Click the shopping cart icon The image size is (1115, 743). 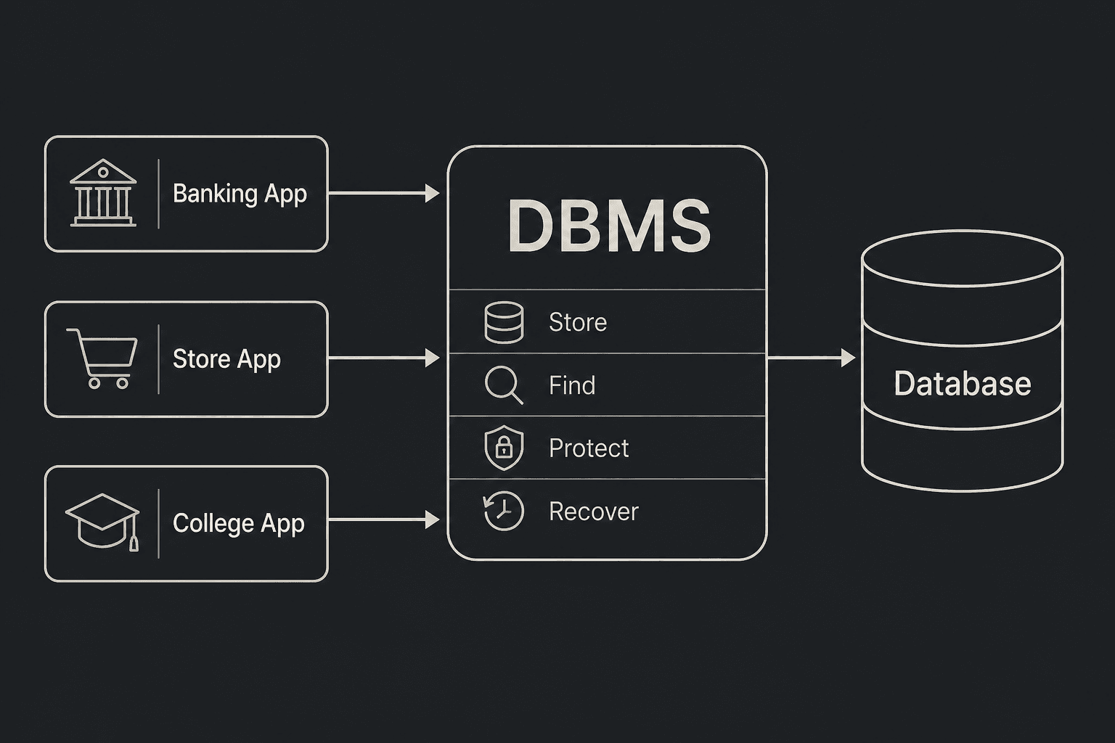(102, 358)
